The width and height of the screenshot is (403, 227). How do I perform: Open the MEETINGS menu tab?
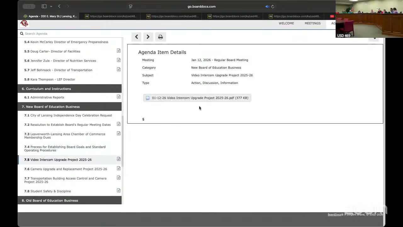click(x=313, y=23)
